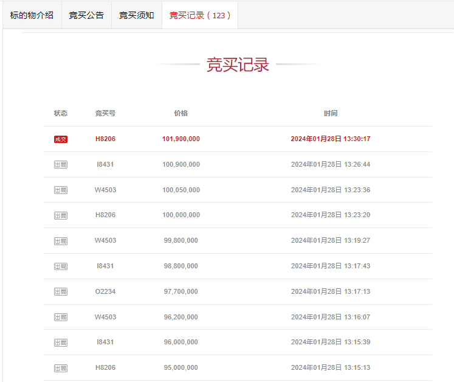
Task: Click the red 成交 status badge
Action: click(61, 139)
